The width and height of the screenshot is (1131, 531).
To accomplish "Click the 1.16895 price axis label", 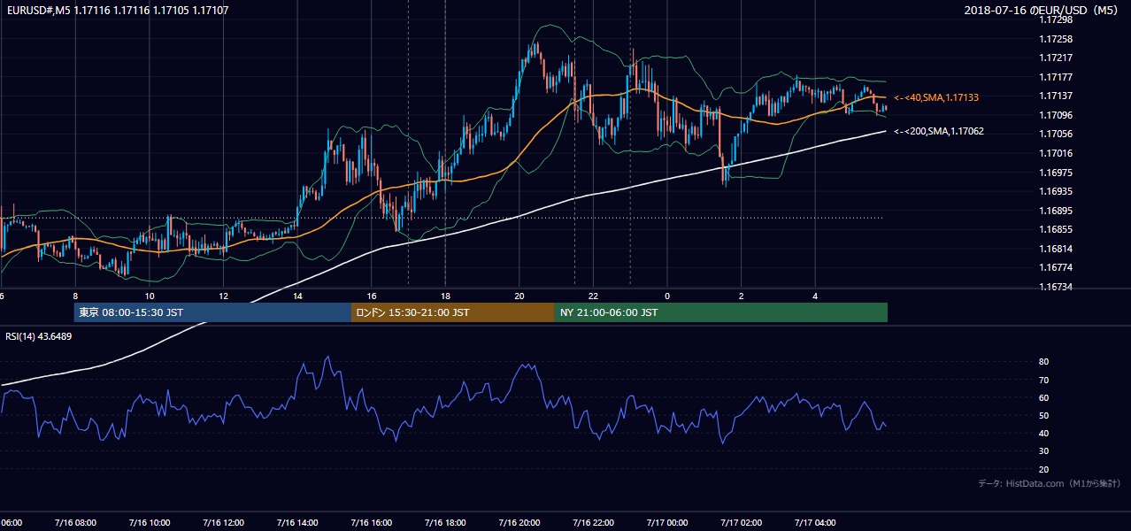I will pos(1057,211).
